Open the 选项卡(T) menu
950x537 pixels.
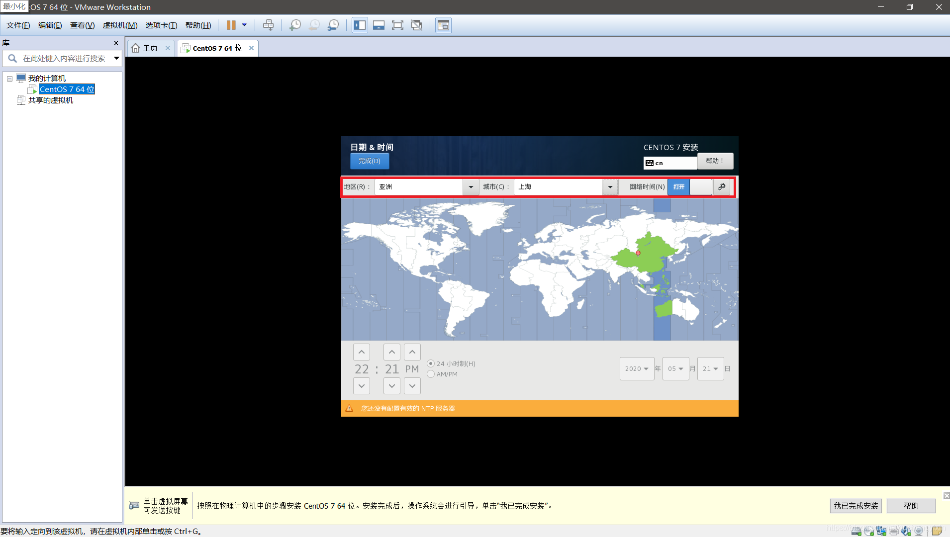point(161,25)
